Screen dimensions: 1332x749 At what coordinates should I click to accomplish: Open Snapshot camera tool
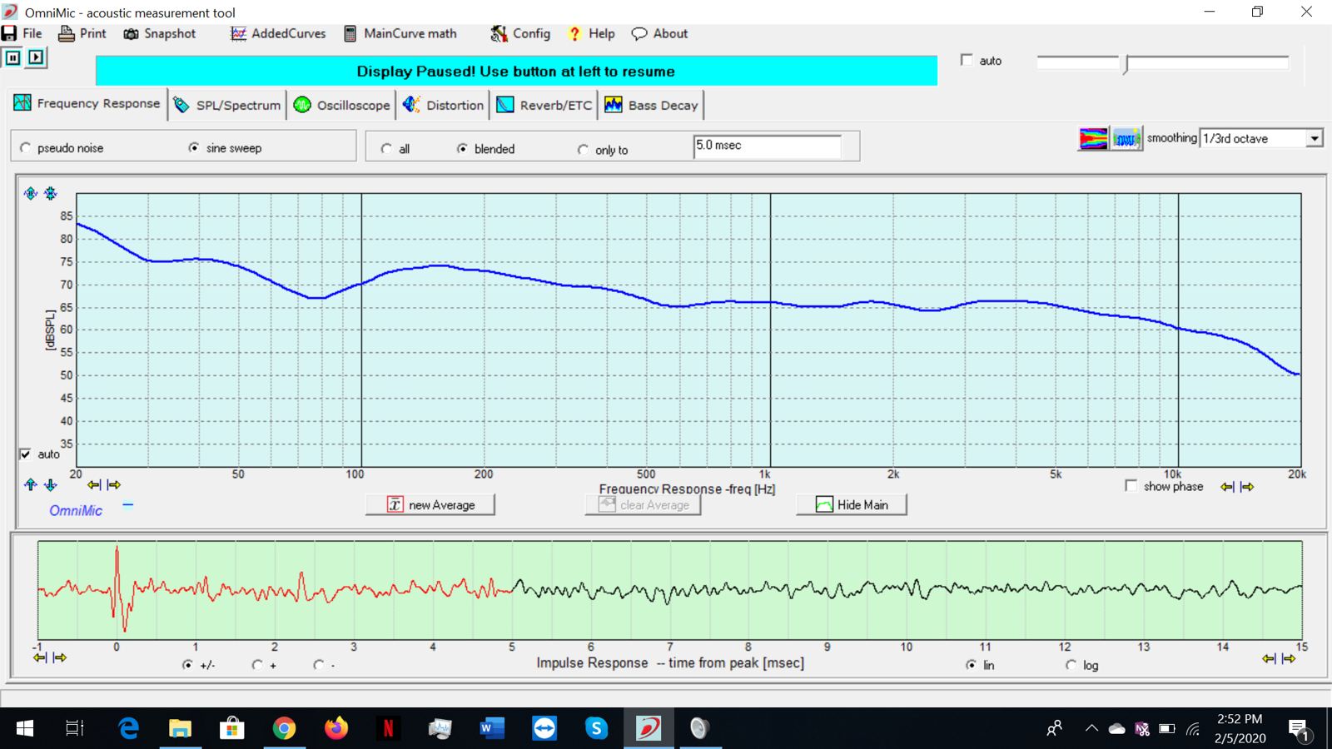160,33
